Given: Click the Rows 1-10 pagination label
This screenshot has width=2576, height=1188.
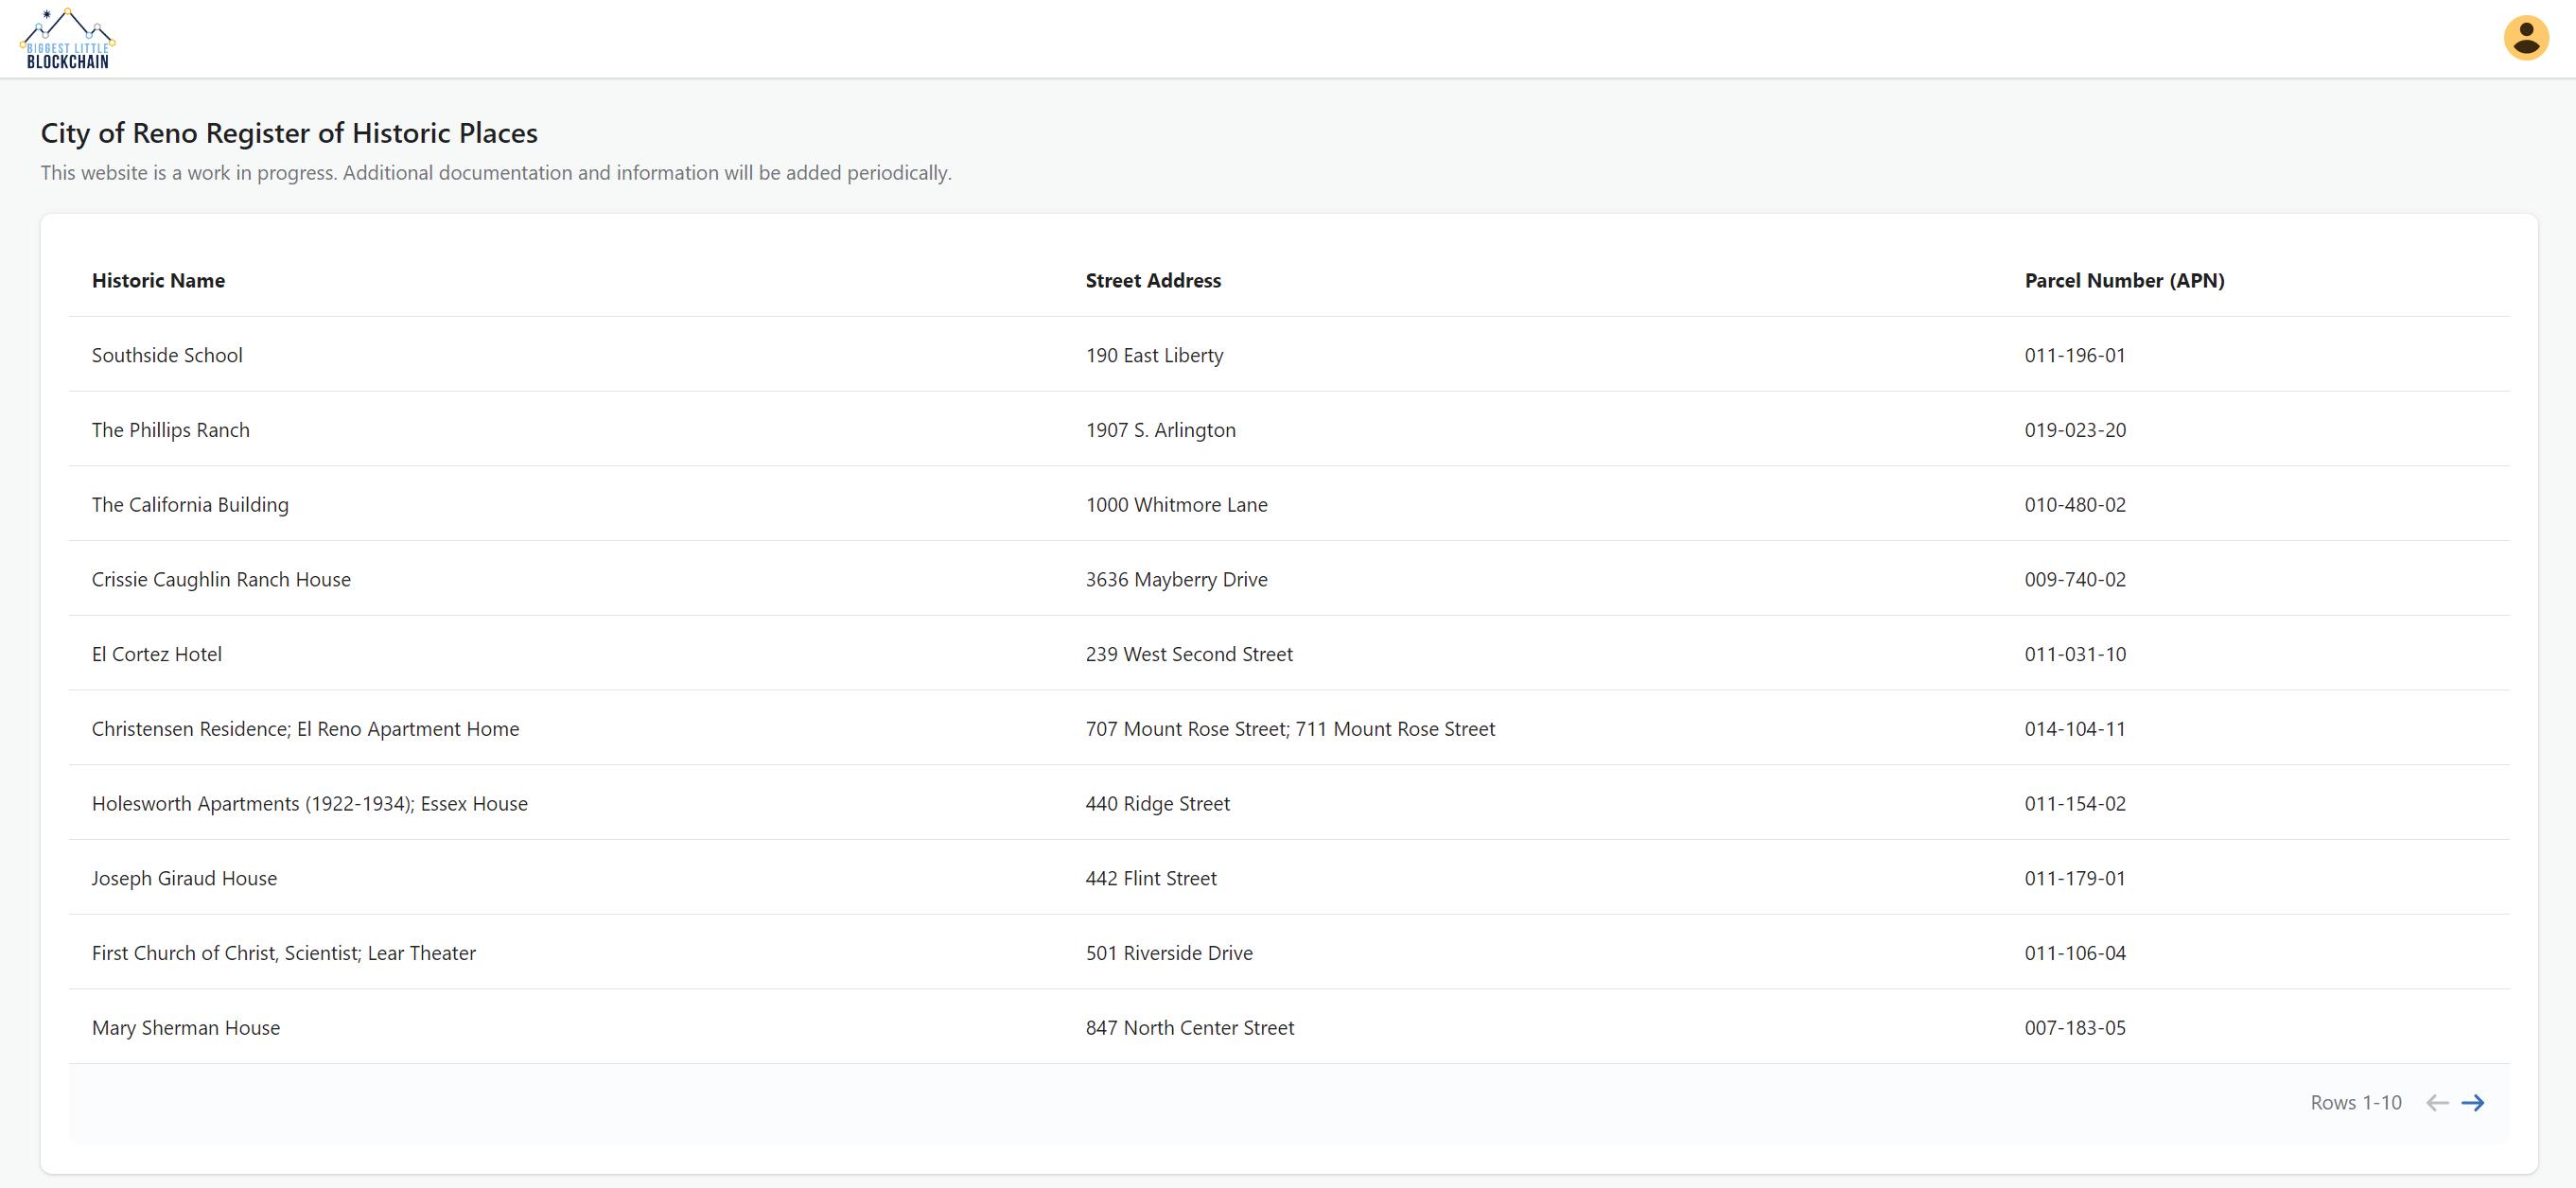Looking at the screenshot, I should [2355, 1102].
